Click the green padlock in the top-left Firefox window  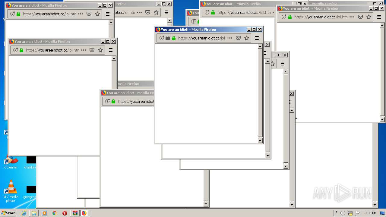(18, 14)
